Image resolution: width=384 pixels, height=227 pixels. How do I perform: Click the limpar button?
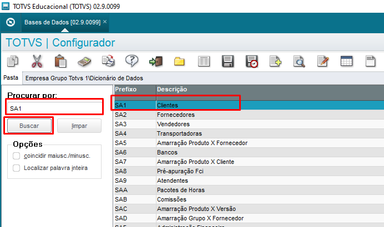[x=79, y=126]
